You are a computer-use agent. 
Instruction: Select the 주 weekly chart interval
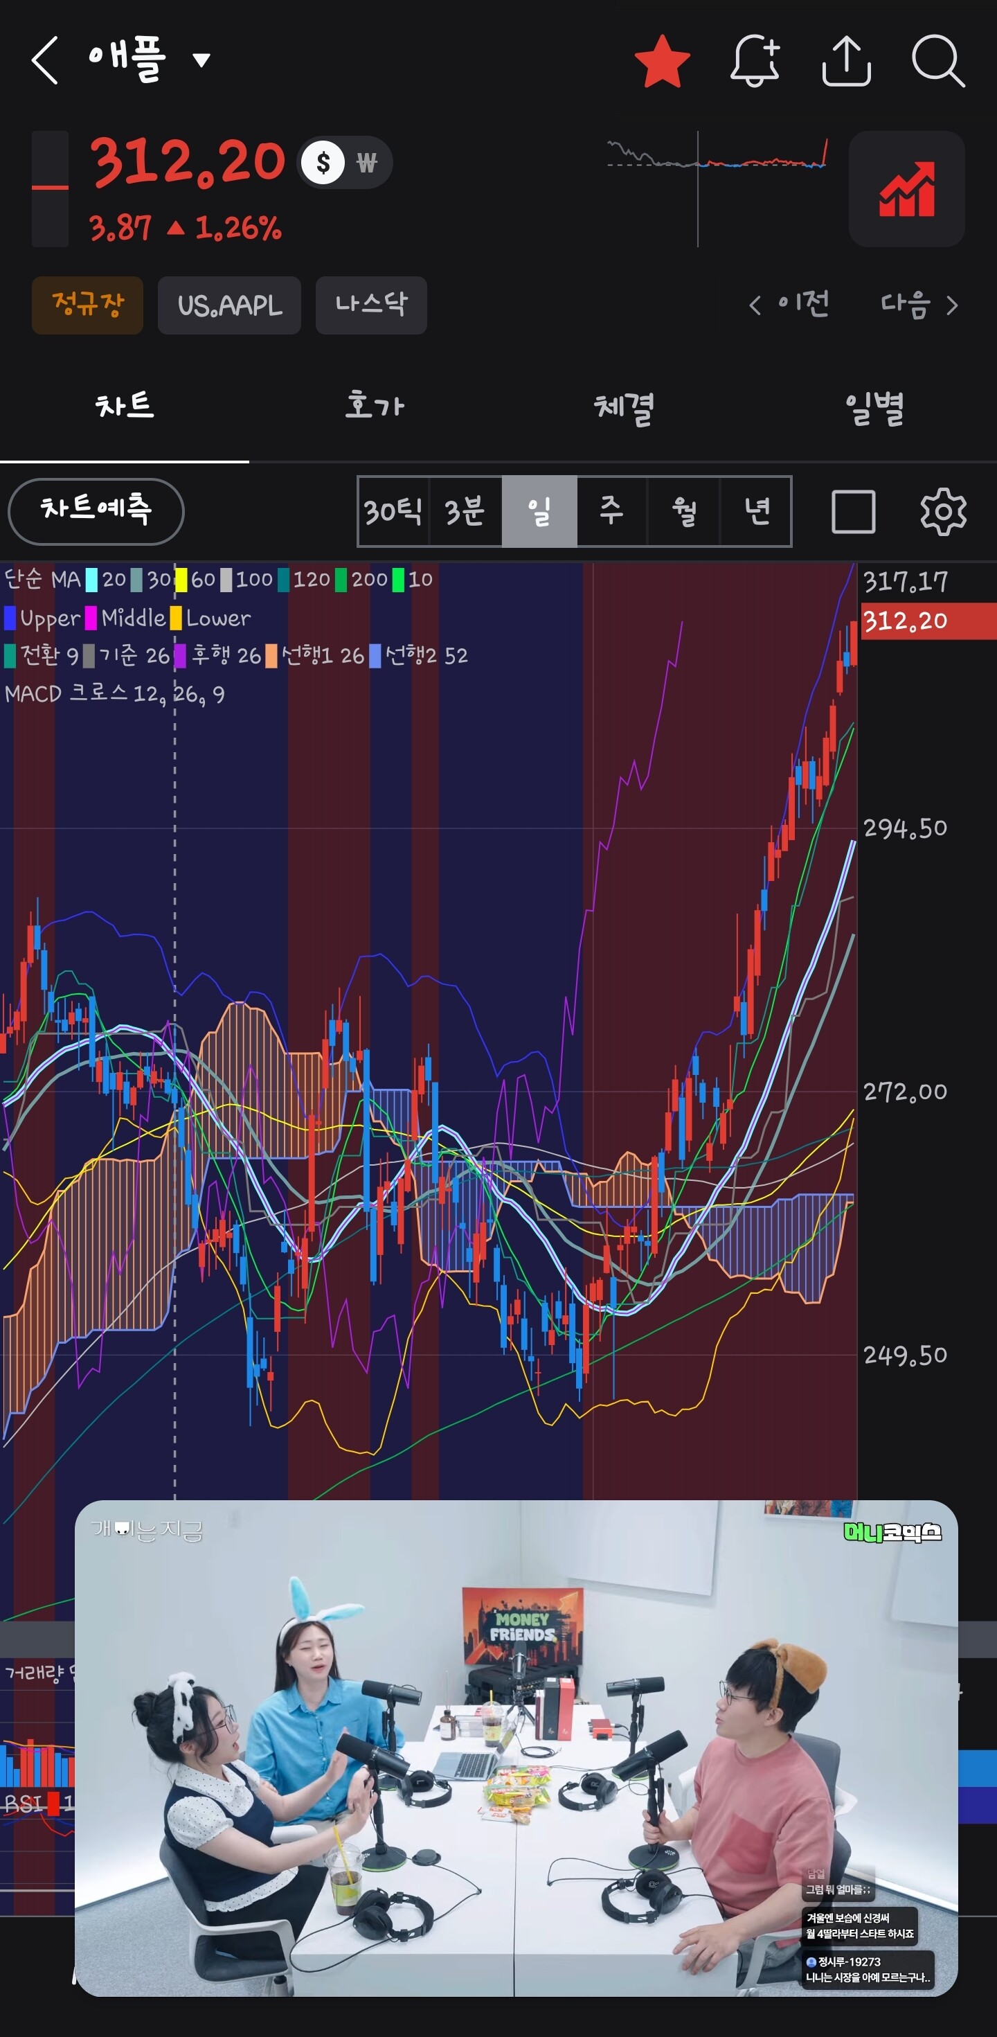[611, 511]
